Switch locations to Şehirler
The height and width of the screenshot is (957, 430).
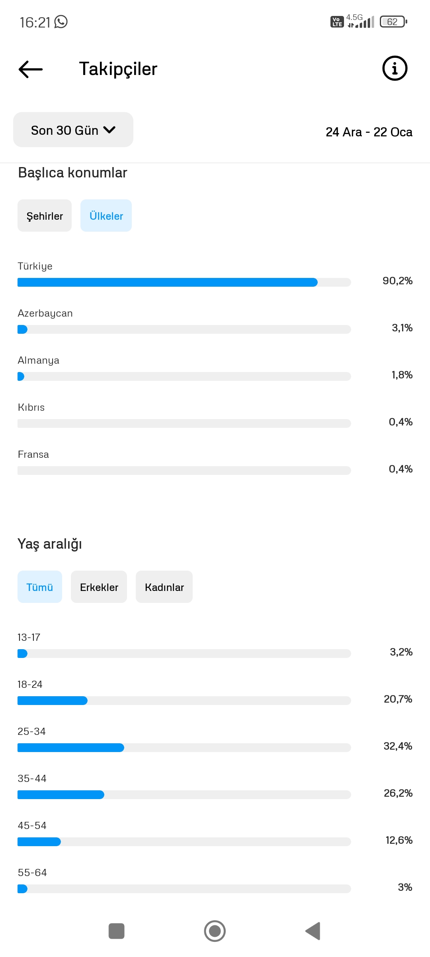pyautogui.click(x=45, y=216)
